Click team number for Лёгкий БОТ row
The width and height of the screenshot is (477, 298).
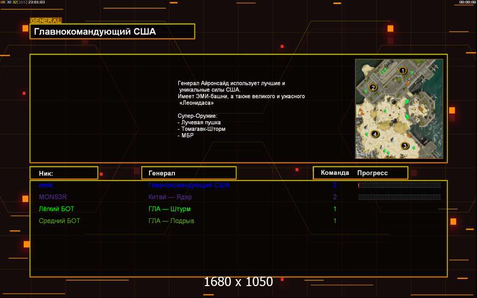point(335,209)
